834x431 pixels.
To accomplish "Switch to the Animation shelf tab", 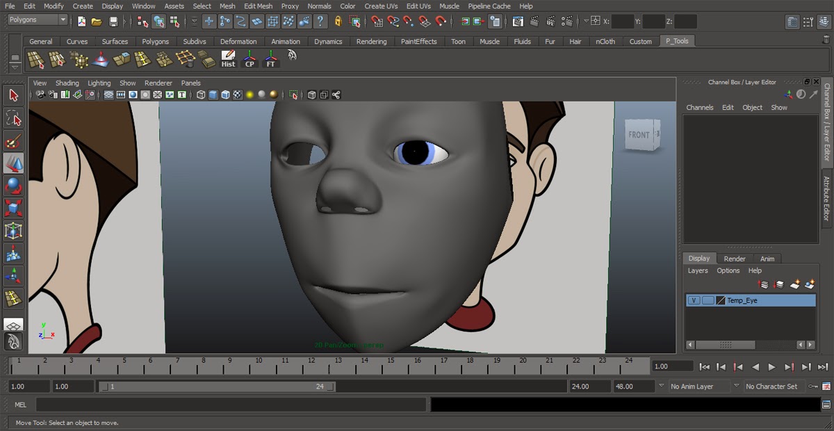I will coord(286,42).
